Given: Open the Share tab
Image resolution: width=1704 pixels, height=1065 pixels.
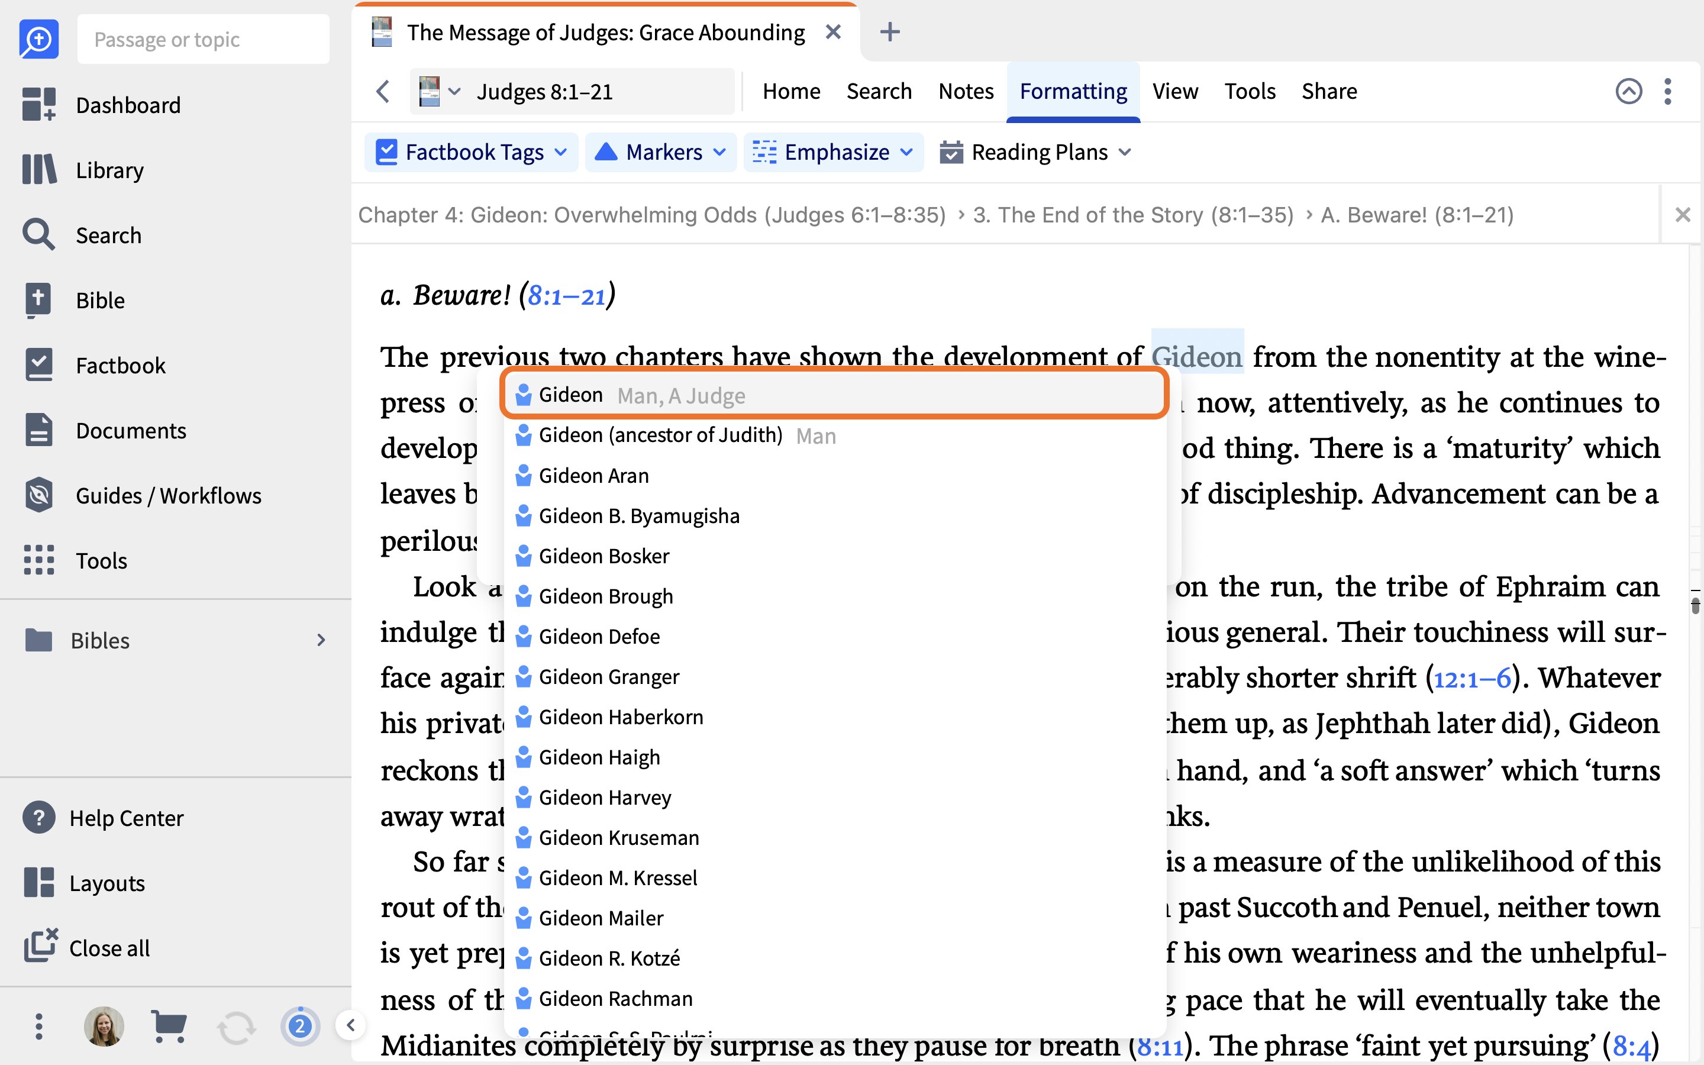Looking at the screenshot, I should (1329, 91).
